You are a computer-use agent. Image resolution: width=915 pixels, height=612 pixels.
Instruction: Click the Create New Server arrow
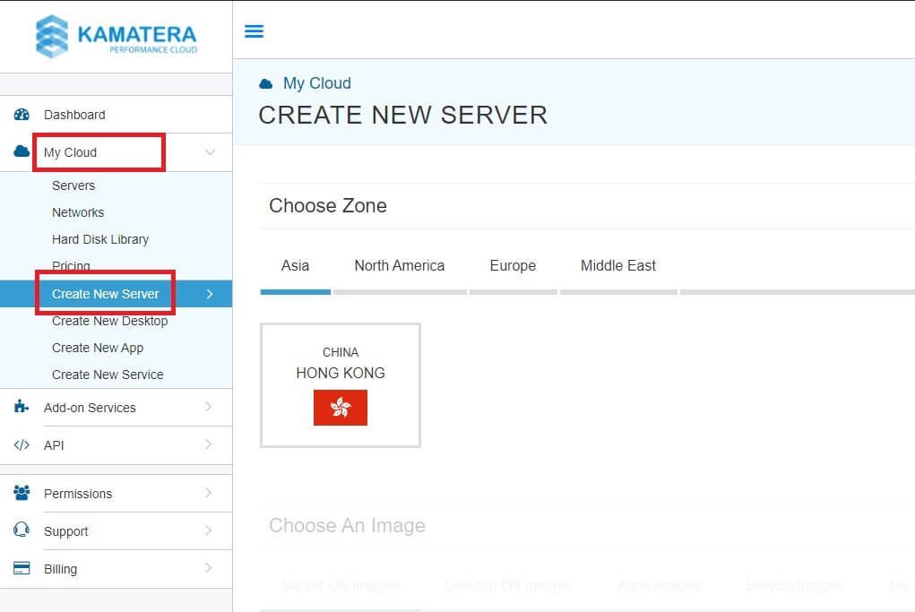pyautogui.click(x=210, y=294)
